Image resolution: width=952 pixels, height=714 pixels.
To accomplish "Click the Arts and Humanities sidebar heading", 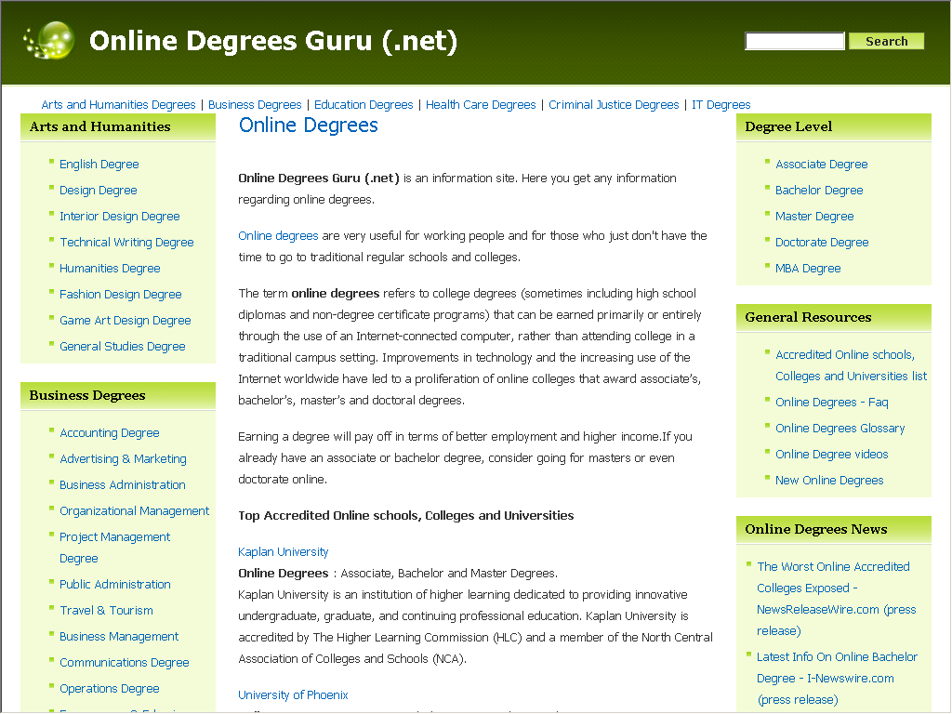I will [x=100, y=126].
